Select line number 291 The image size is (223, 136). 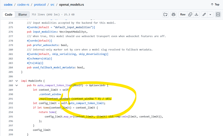pyautogui.click(x=11, y=99)
